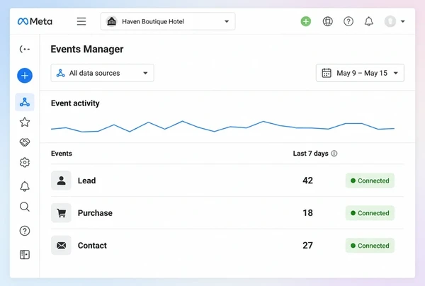Open sidebar notifications bell
This screenshot has width=425, height=286.
pyautogui.click(x=25, y=186)
